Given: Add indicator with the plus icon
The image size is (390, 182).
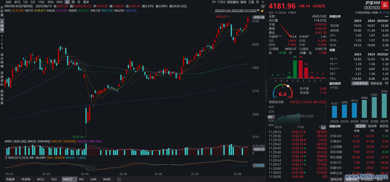Looking at the screenshot, I should 120,179.
